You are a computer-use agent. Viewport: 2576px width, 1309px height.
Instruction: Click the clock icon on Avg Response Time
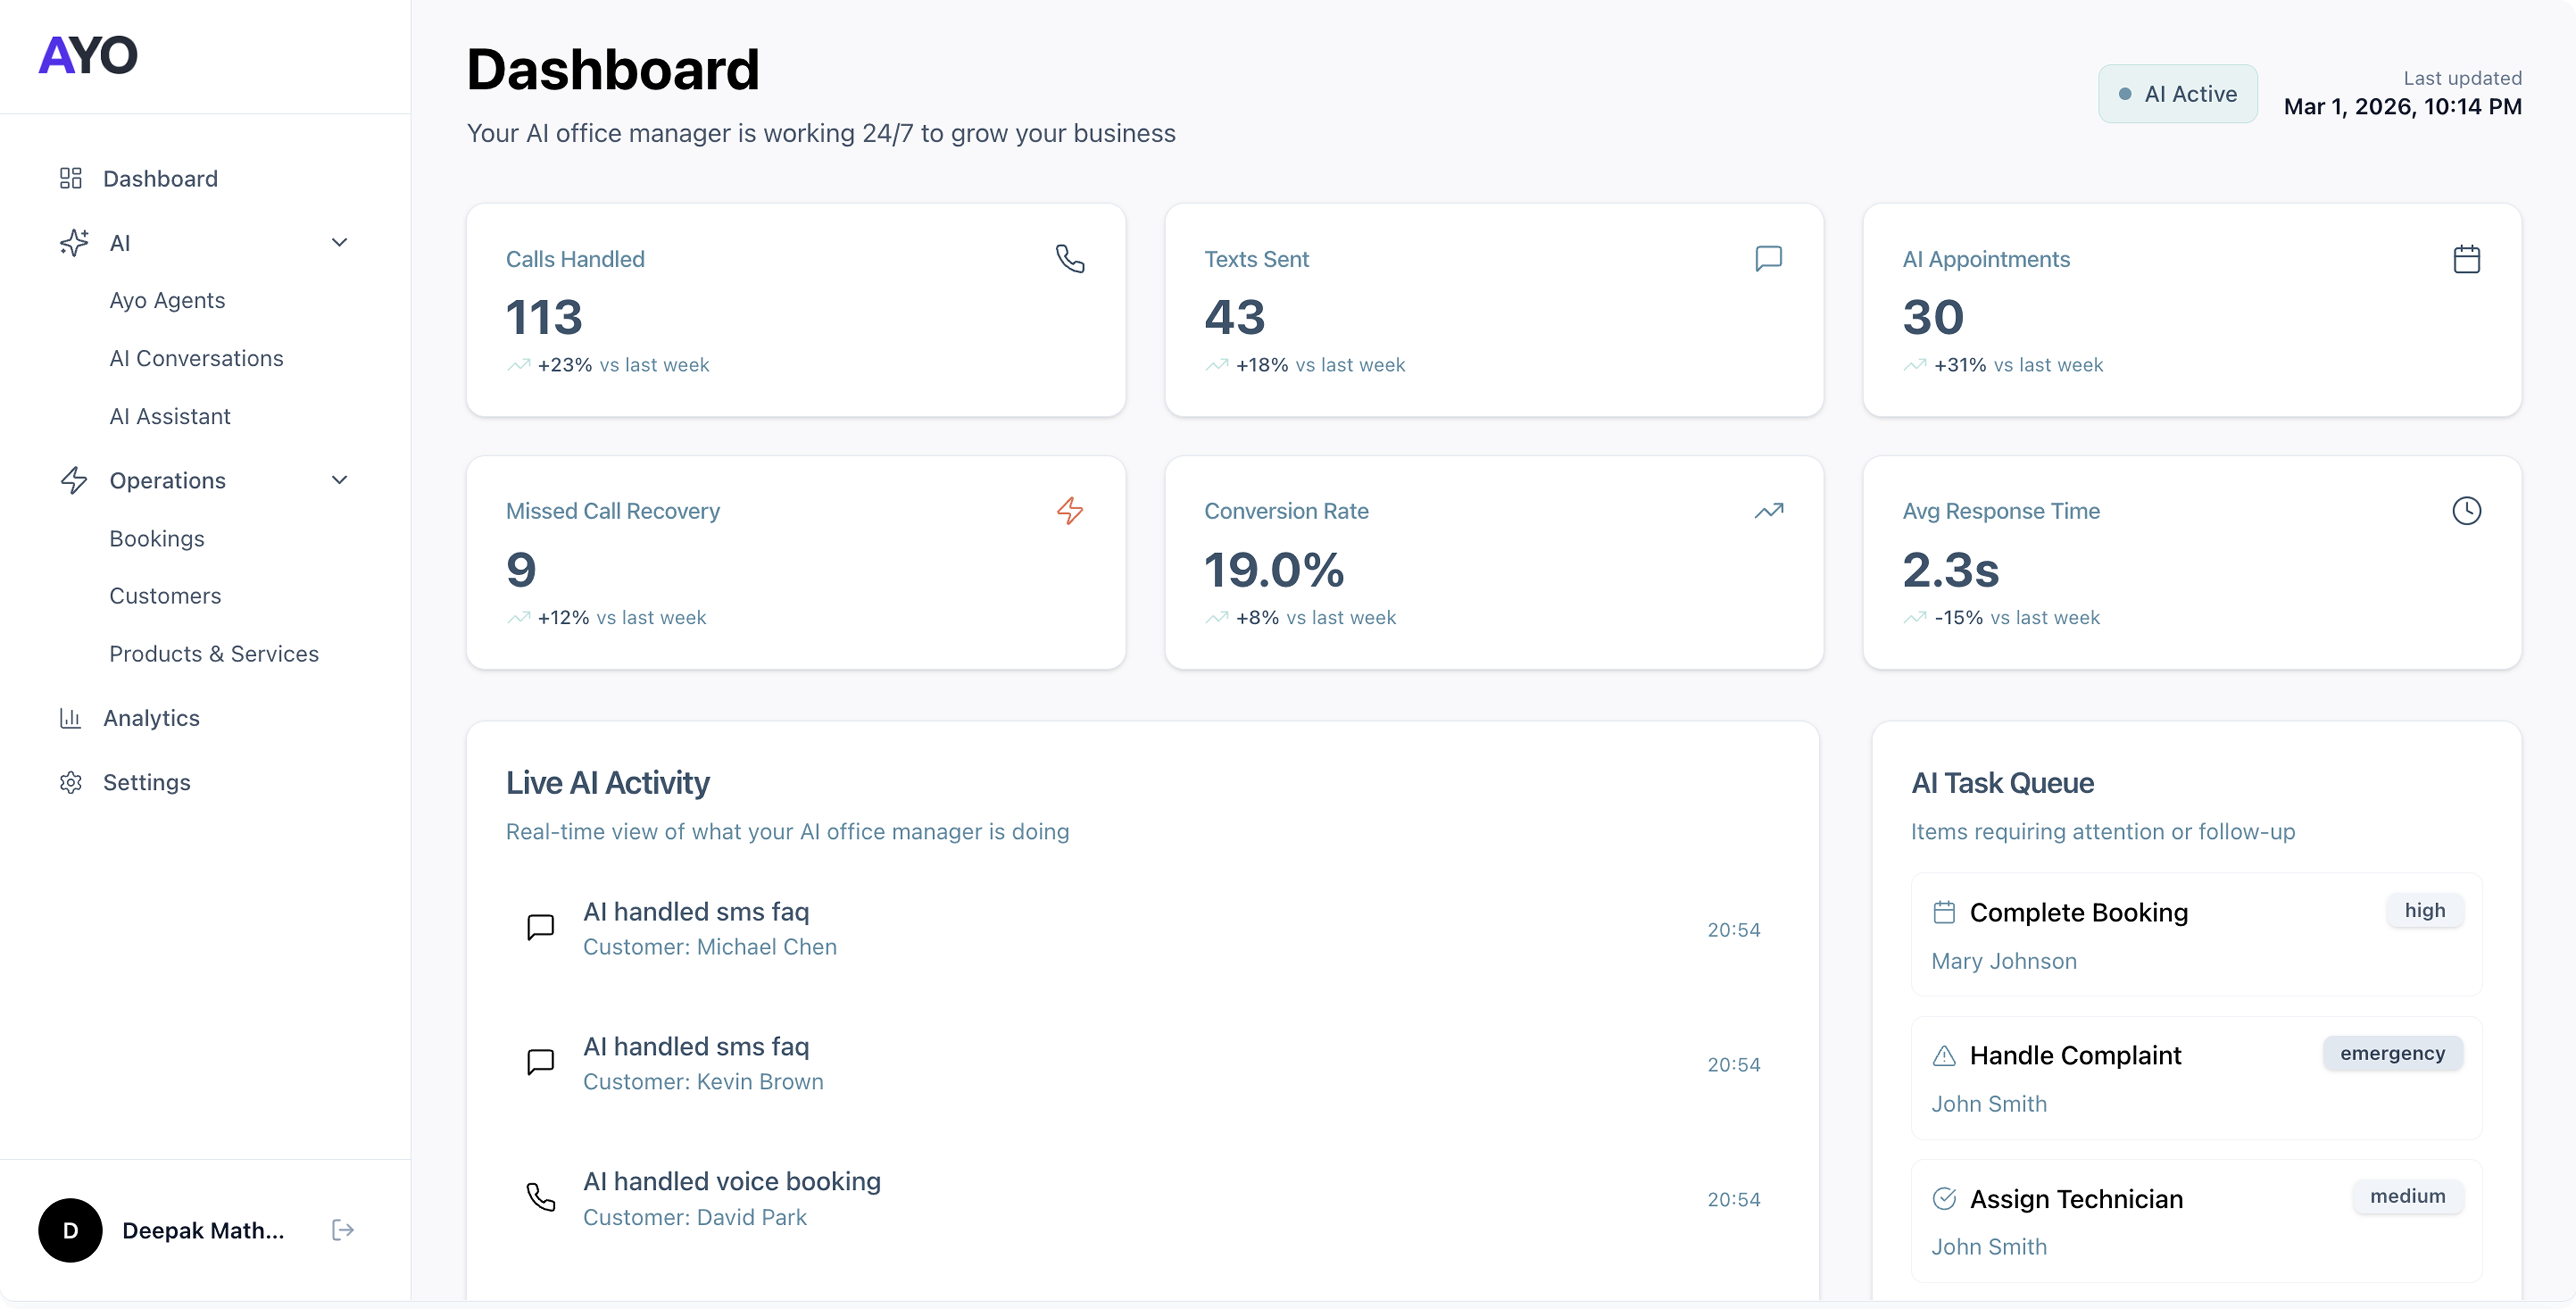[x=2466, y=511]
